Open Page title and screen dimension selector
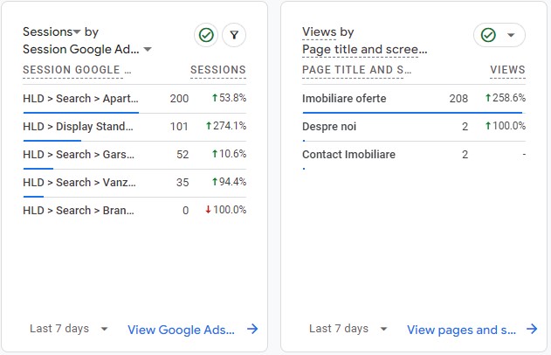 [x=364, y=49]
